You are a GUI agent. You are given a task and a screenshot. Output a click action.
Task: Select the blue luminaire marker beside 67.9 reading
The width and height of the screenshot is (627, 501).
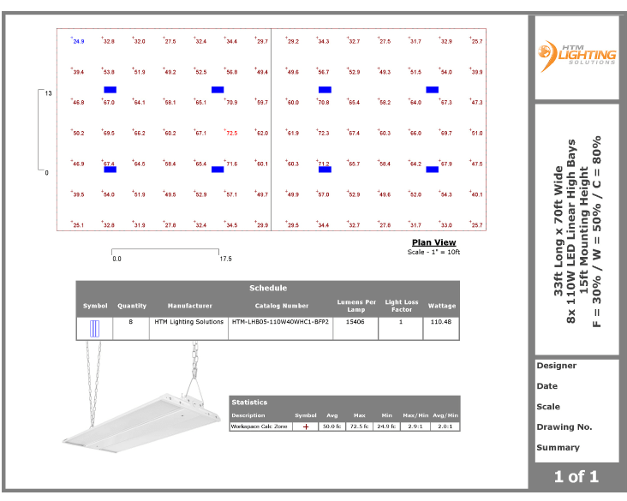[x=432, y=170]
